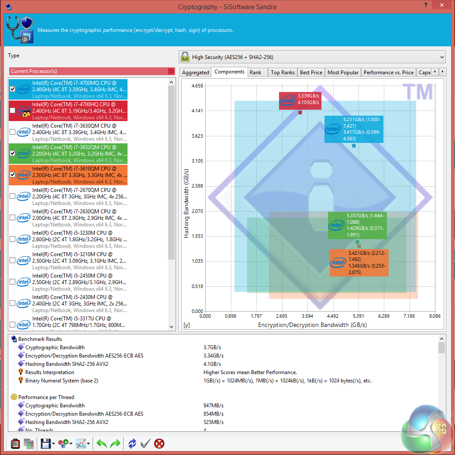This screenshot has height=455, width=455.
Task: Click the floppy disk save icon
Action: pos(45,444)
